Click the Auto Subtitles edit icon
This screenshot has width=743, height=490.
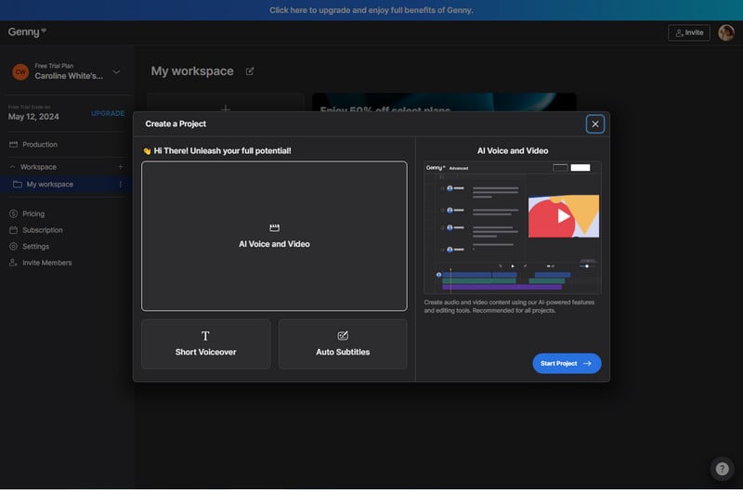(x=343, y=336)
